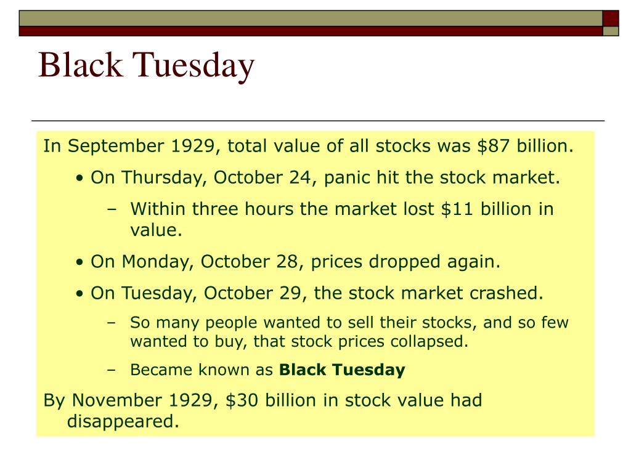Click dash before So many people
The height and width of the screenshot is (473, 631).
112,323
